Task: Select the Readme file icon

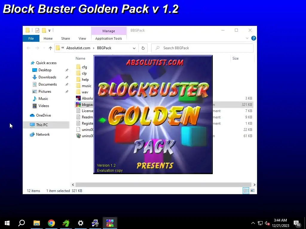Action: pyautogui.click(x=78, y=117)
